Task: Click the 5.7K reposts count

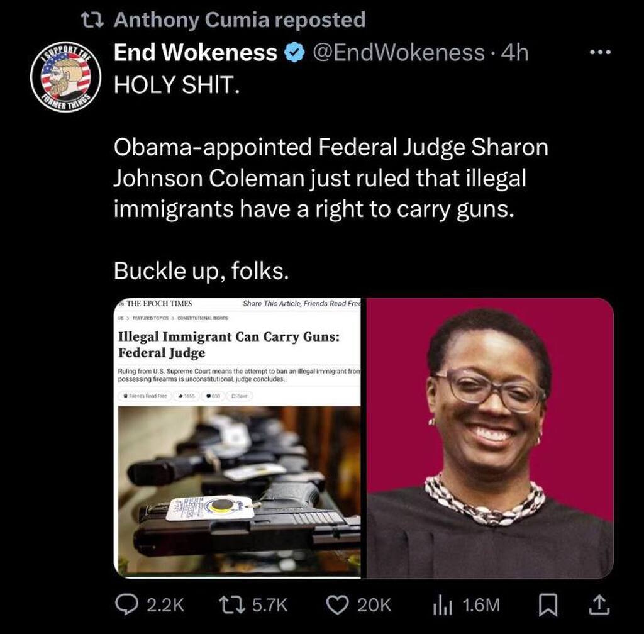Action: coord(270,605)
